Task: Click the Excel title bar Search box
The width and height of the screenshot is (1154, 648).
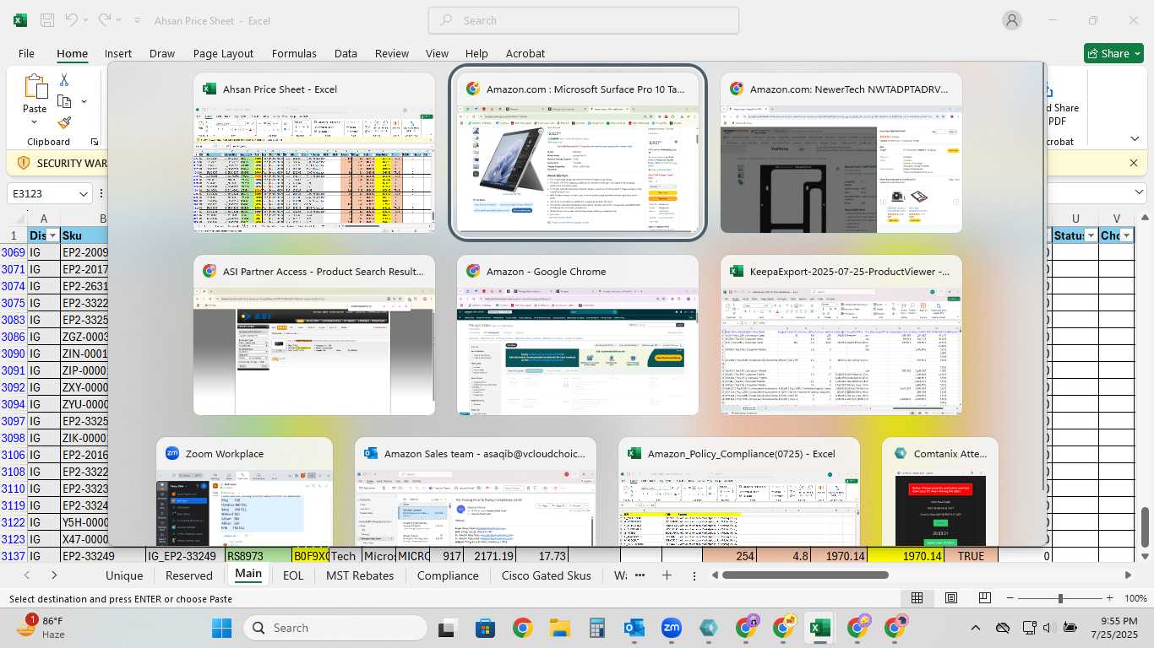Action: 584,20
